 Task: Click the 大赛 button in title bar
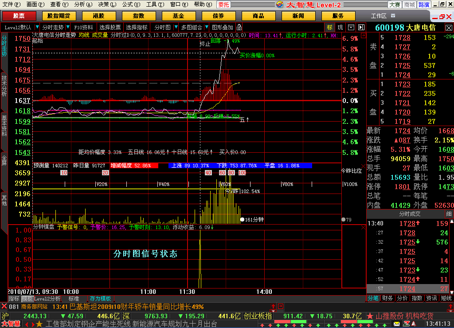[x=395, y=4]
